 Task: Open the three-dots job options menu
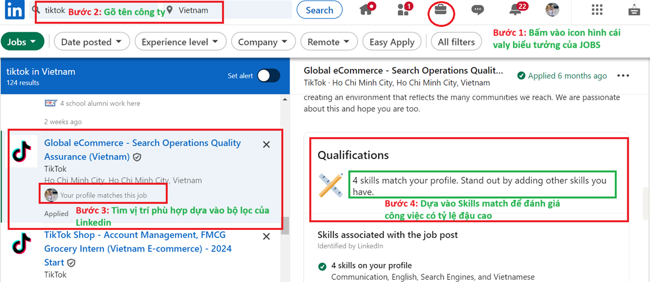tap(623, 76)
